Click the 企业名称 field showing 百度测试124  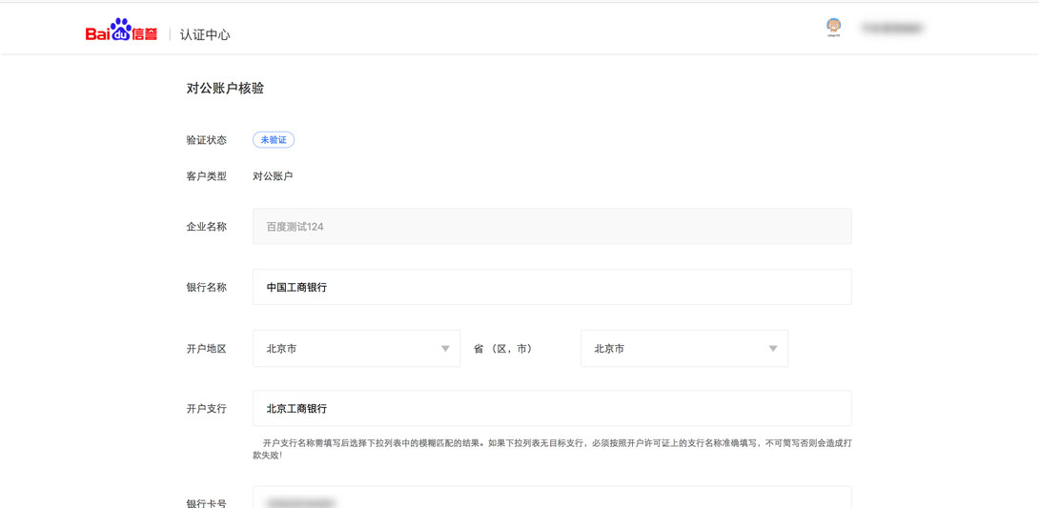pos(551,227)
